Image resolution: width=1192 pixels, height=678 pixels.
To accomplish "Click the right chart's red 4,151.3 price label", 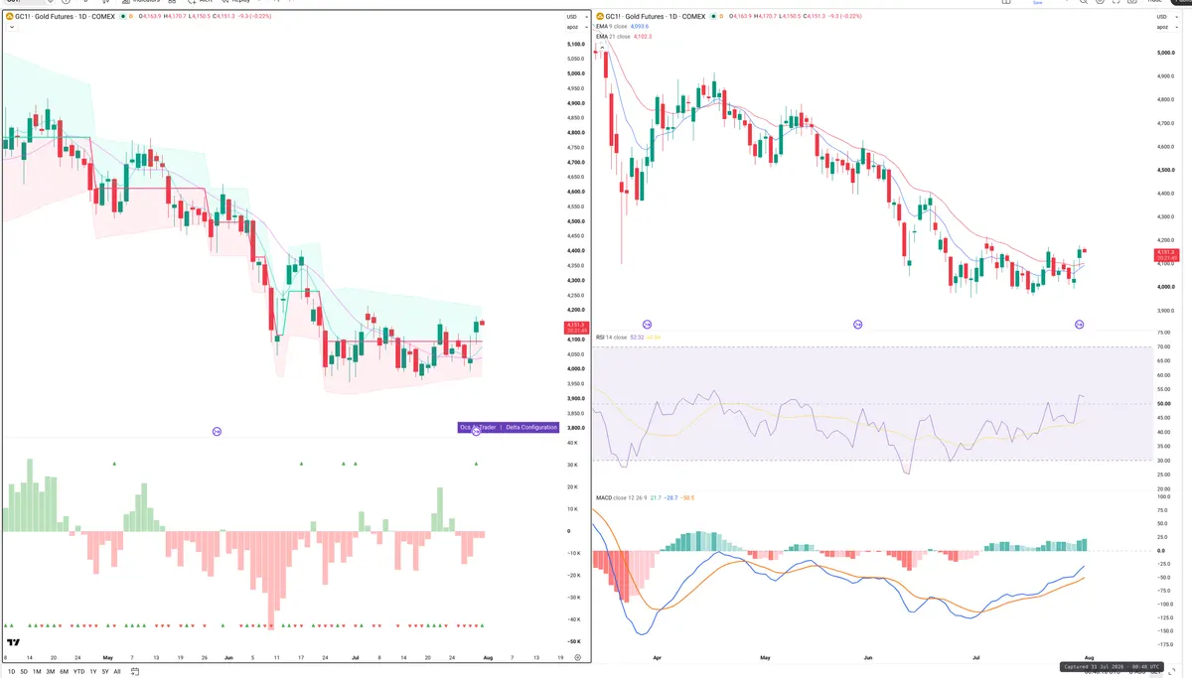I will pos(1164,256).
